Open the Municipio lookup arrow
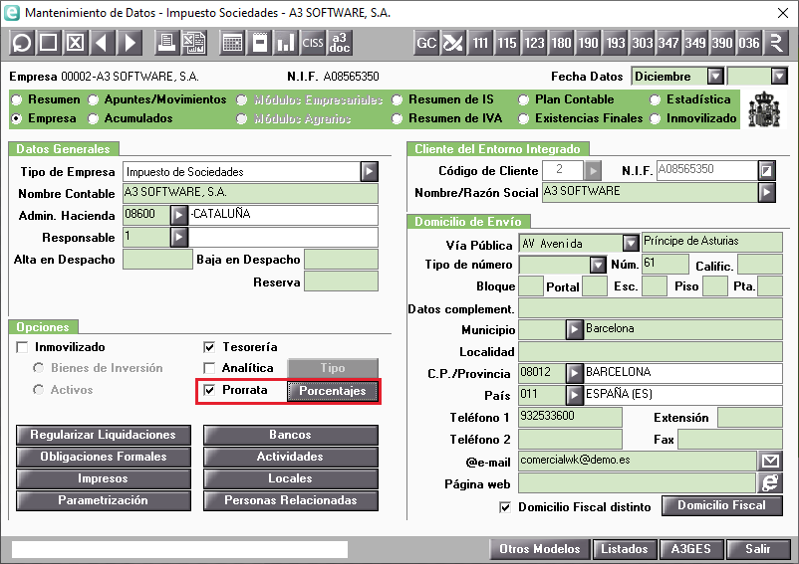The width and height of the screenshot is (799, 564). click(x=574, y=329)
